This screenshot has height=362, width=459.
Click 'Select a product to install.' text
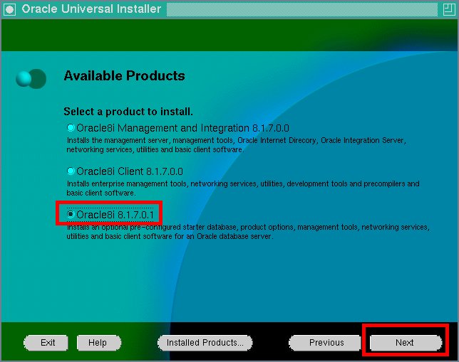point(128,112)
